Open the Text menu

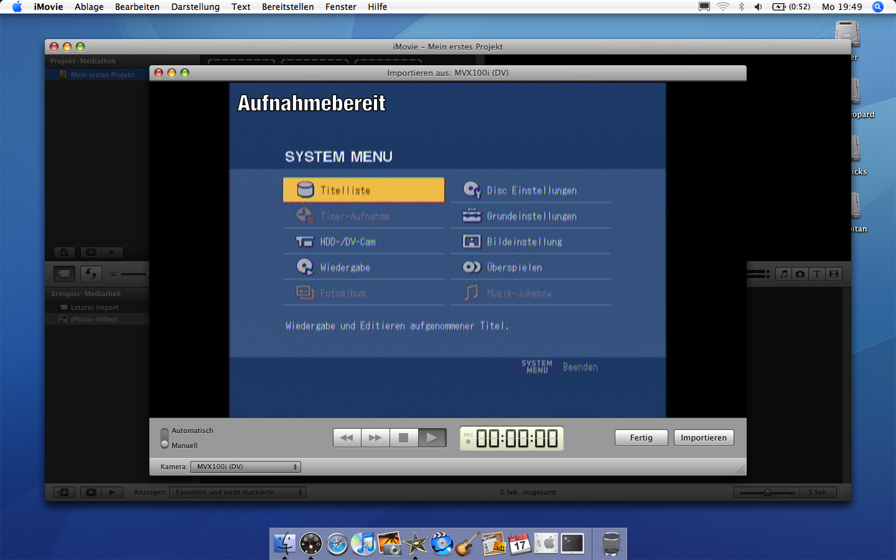pos(241,7)
